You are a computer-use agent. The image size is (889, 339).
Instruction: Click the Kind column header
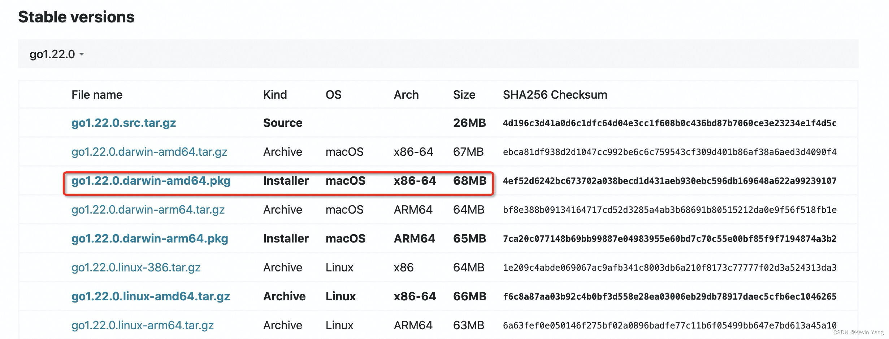click(x=275, y=95)
